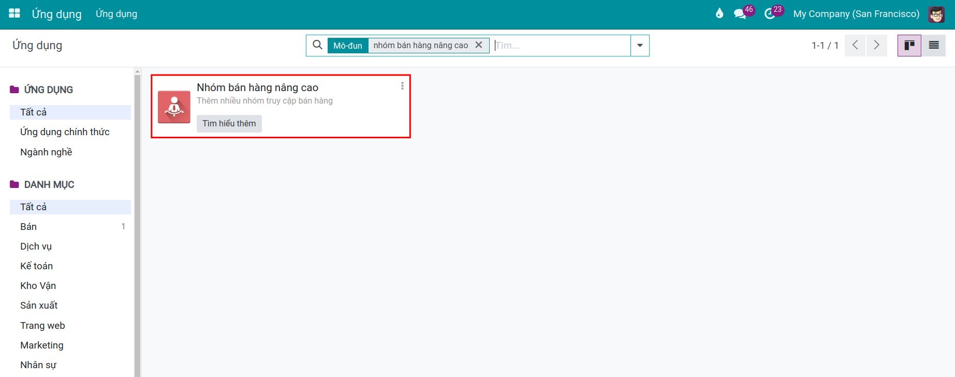The image size is (955, 377).
Task: Go to the next page arrow
Action: (876, 45)
